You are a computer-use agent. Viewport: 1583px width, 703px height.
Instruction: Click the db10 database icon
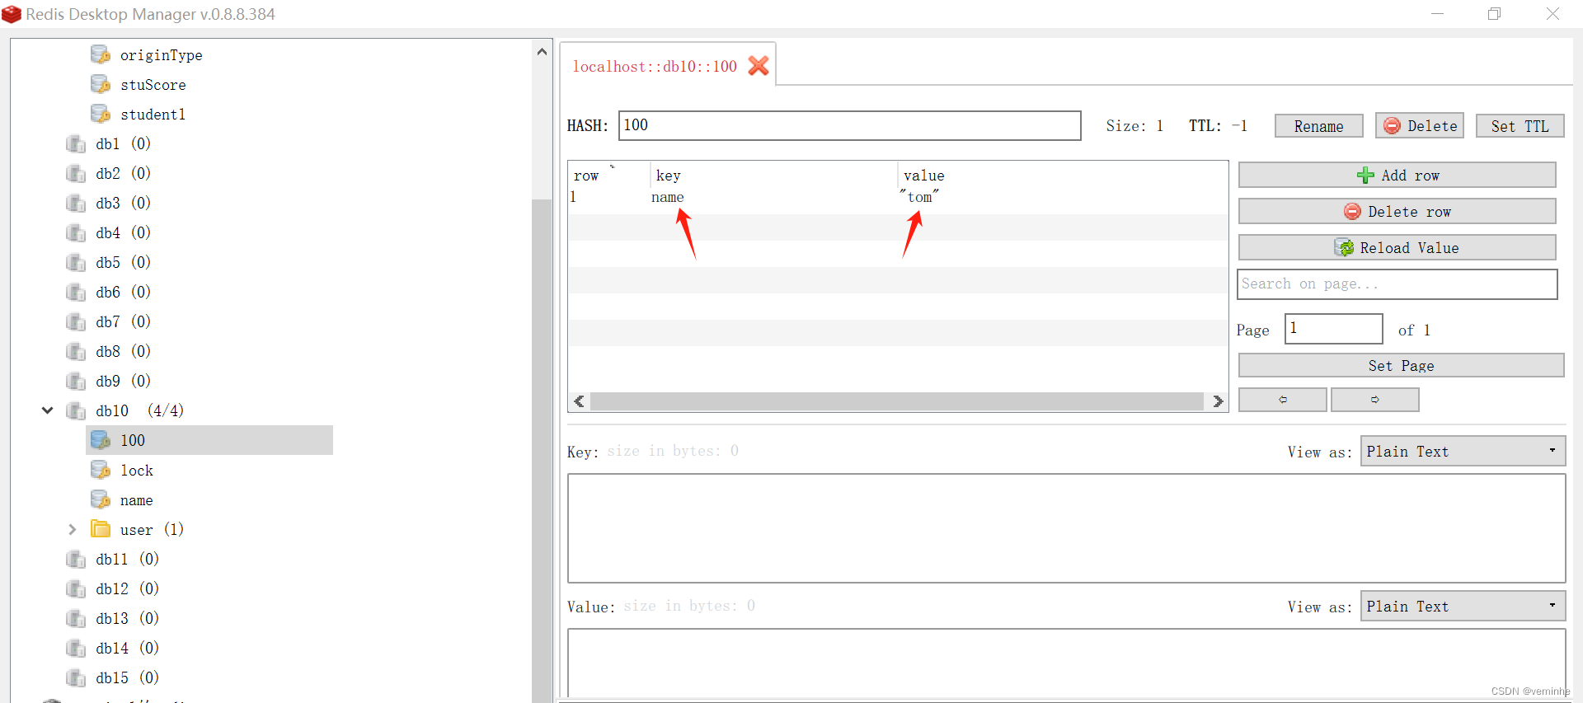pyautogui.click(x=76, y=410)
